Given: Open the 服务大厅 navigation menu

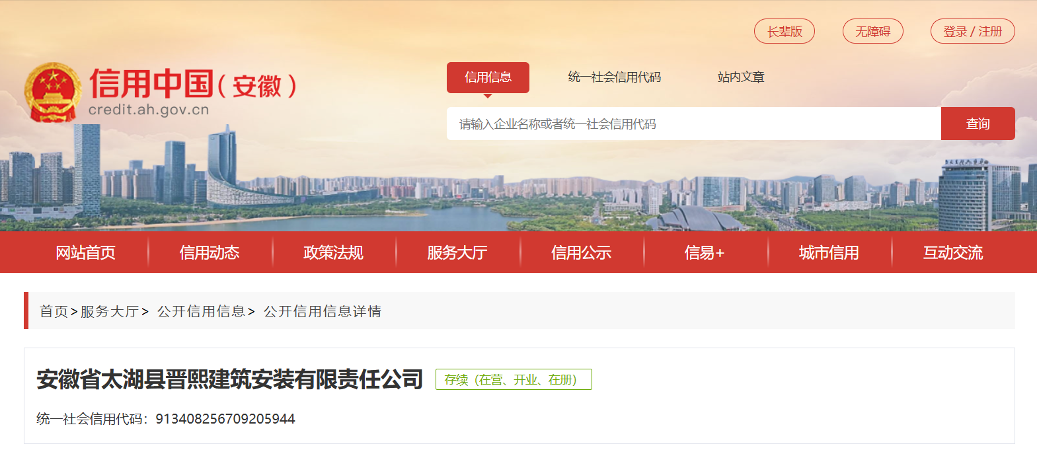Looking at the screenshot, I should tap(457, 252).
